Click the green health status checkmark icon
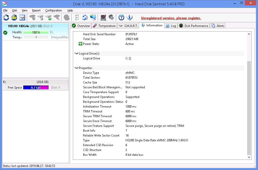This screenshot has width=258, height=170. (x=5, y=33)
